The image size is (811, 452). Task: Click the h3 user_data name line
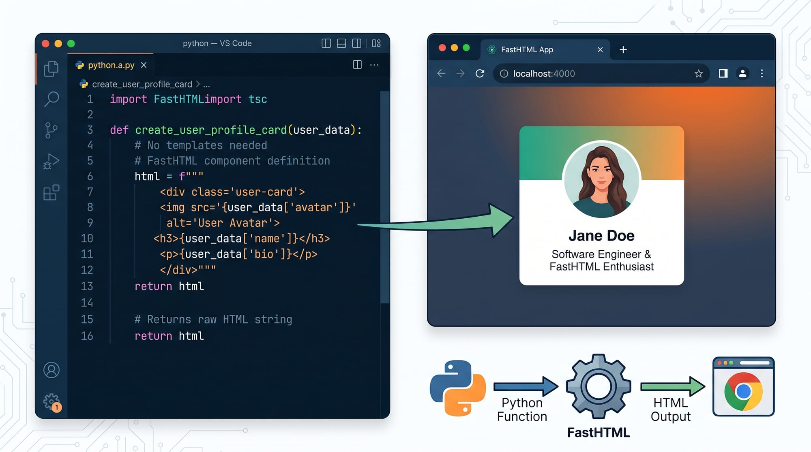(x=242, y=239)
